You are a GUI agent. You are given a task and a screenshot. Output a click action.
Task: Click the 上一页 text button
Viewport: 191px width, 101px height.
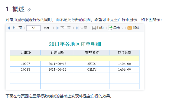17,28
